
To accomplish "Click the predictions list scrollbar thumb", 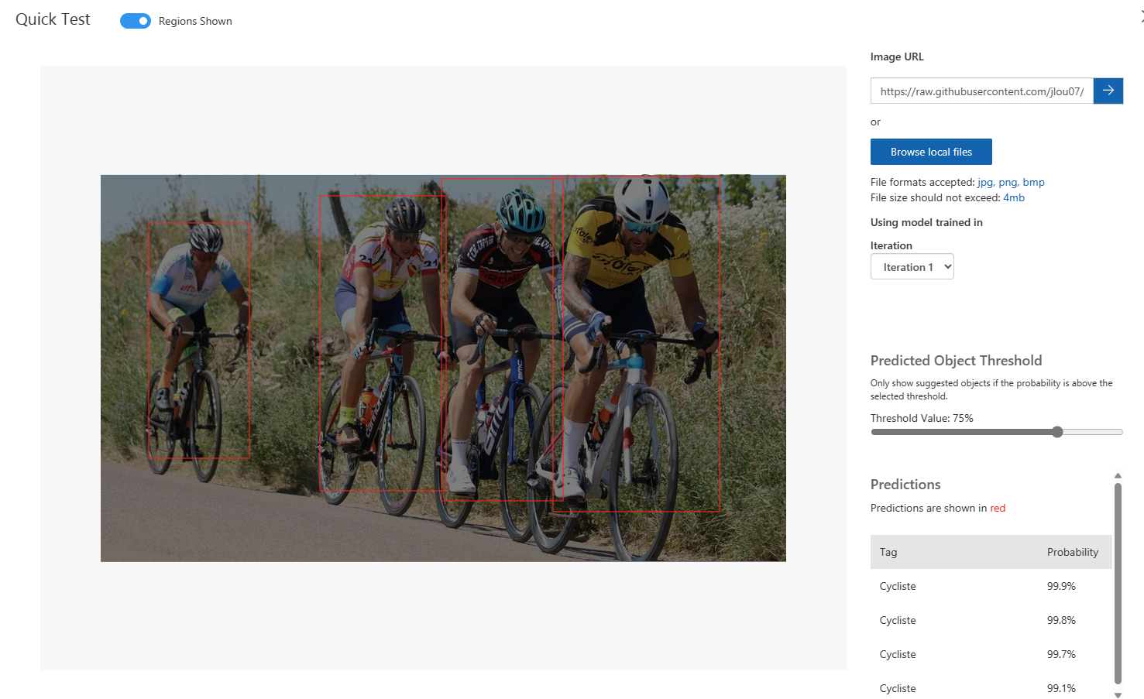I will click(x=1118, y=583).
